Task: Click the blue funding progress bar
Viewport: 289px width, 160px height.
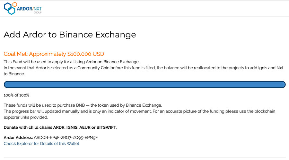Action: point(145,85)
